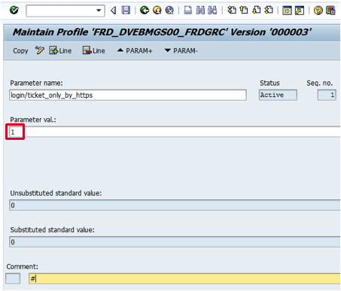Image resolution: width=341 pixels, height=291 pixels.
Task: Click the small box beside Comment field
Action: 13,278
